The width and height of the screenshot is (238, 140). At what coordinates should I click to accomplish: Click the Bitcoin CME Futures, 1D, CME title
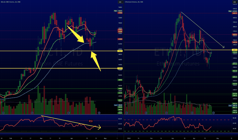point(11,2)
